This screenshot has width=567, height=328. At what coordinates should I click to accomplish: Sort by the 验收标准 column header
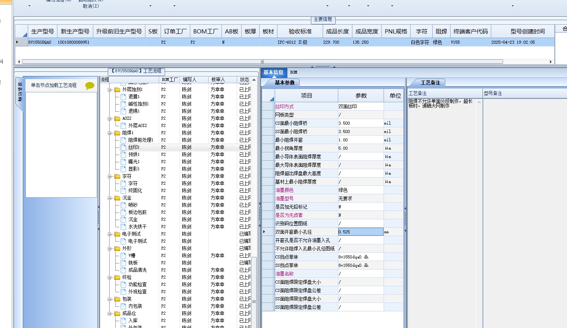pyautogui.click(x=300, y=32)
